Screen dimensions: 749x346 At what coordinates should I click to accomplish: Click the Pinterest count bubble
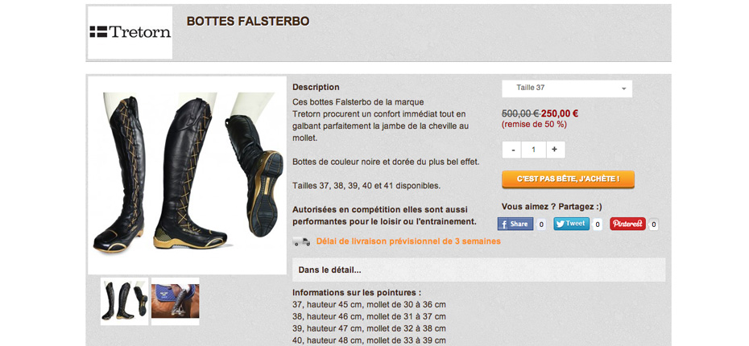coord(653,224)
